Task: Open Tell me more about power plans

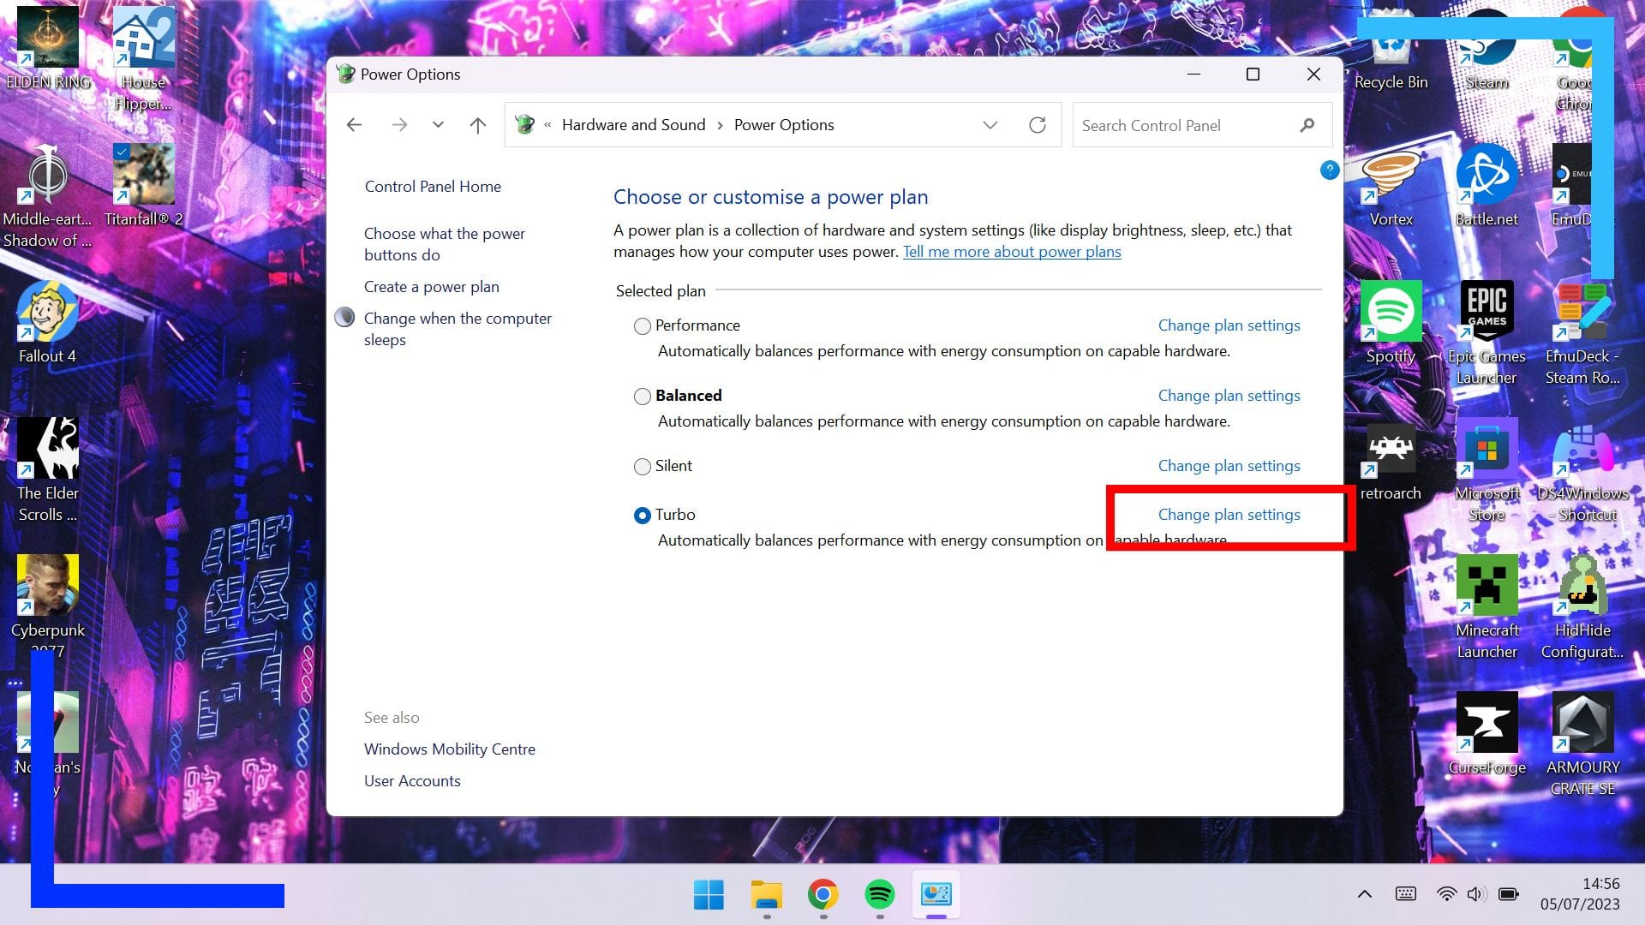Action: [x=1012, y=252]
